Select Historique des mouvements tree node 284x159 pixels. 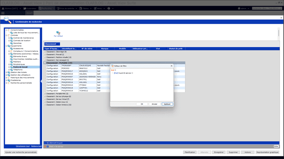pos(22,77)
